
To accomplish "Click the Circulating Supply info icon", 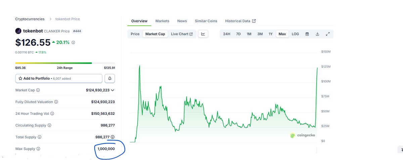I will (49, 125).
